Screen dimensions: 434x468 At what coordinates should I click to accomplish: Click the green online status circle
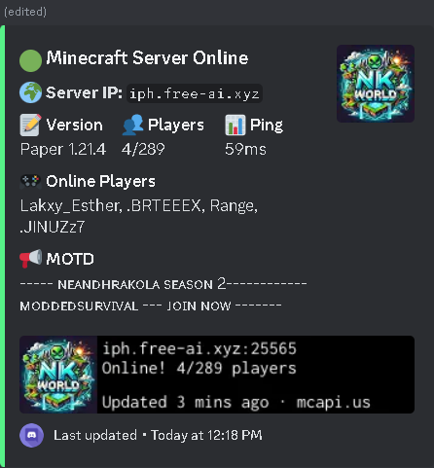(30, 60)
